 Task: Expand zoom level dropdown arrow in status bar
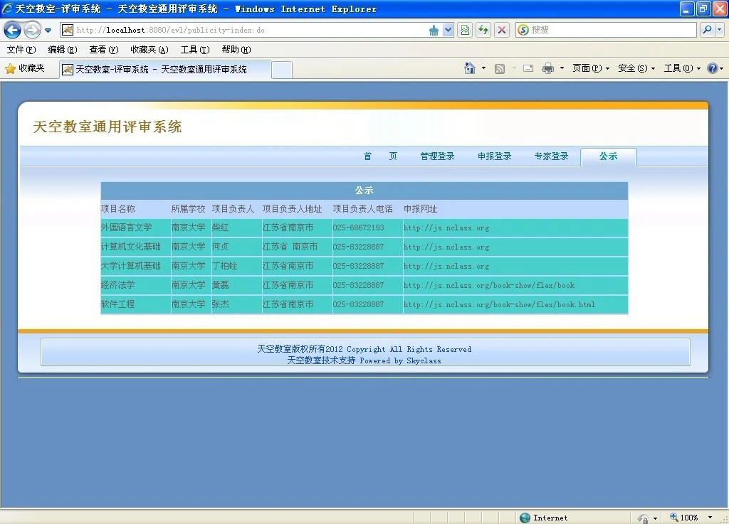[710, 518]
